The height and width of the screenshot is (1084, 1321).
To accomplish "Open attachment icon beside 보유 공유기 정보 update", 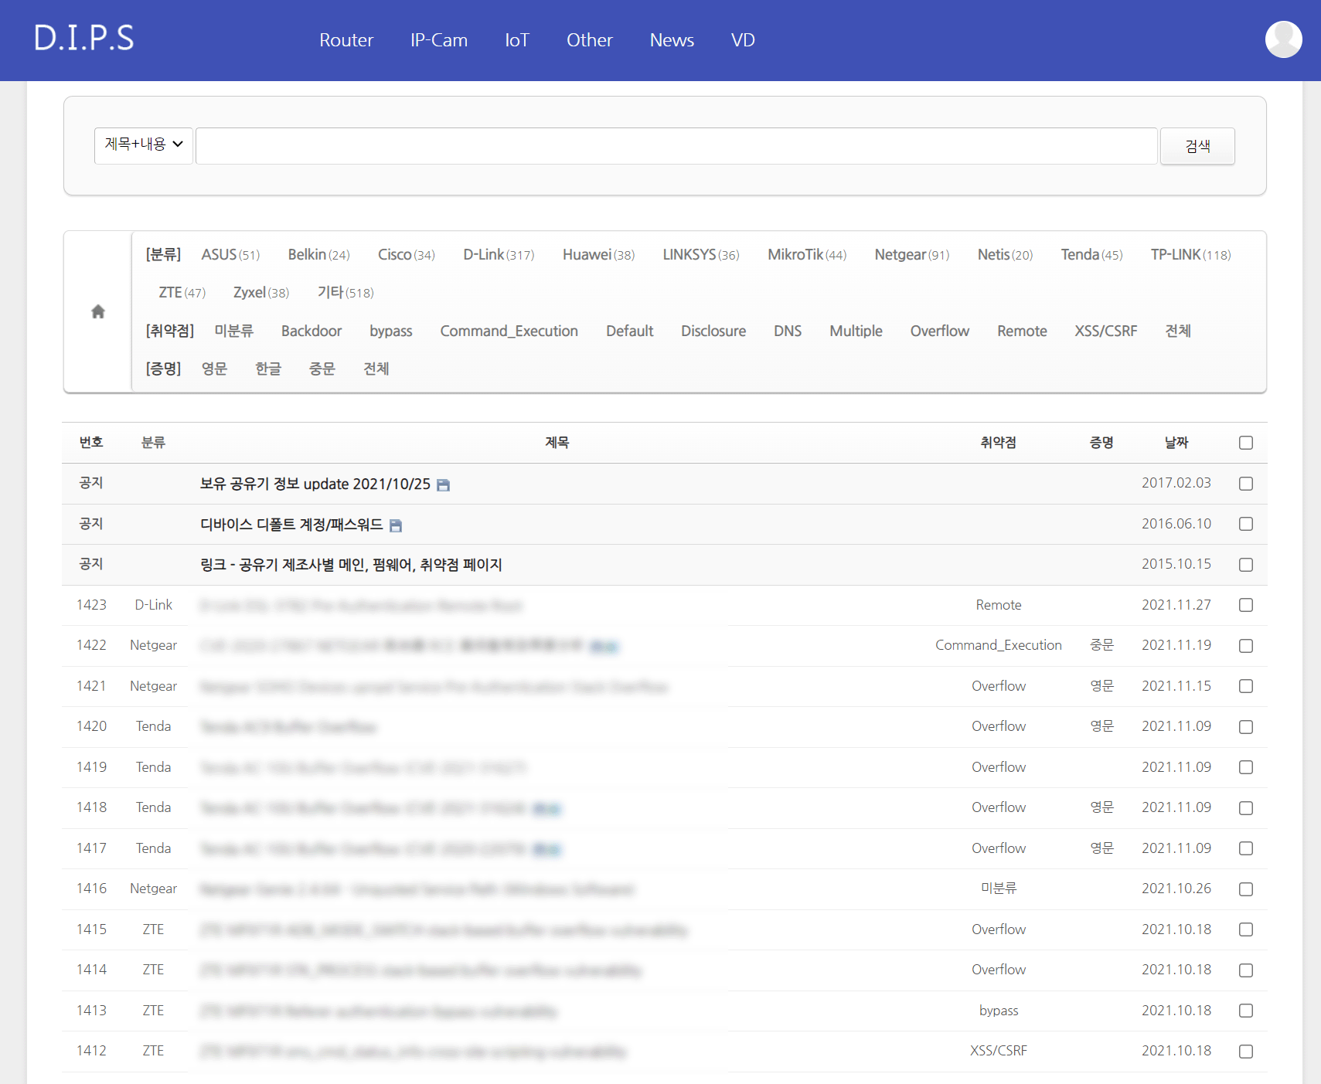I will point(443,484).
